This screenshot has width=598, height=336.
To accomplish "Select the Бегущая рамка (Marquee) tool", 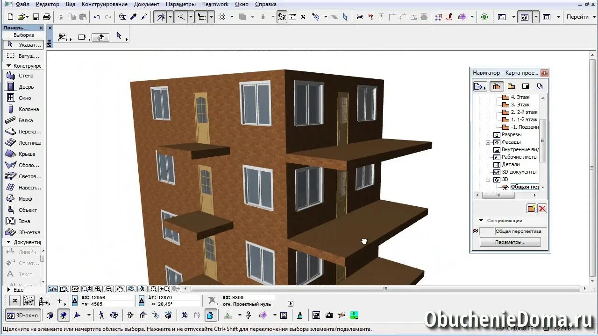I will coord(23,56).
